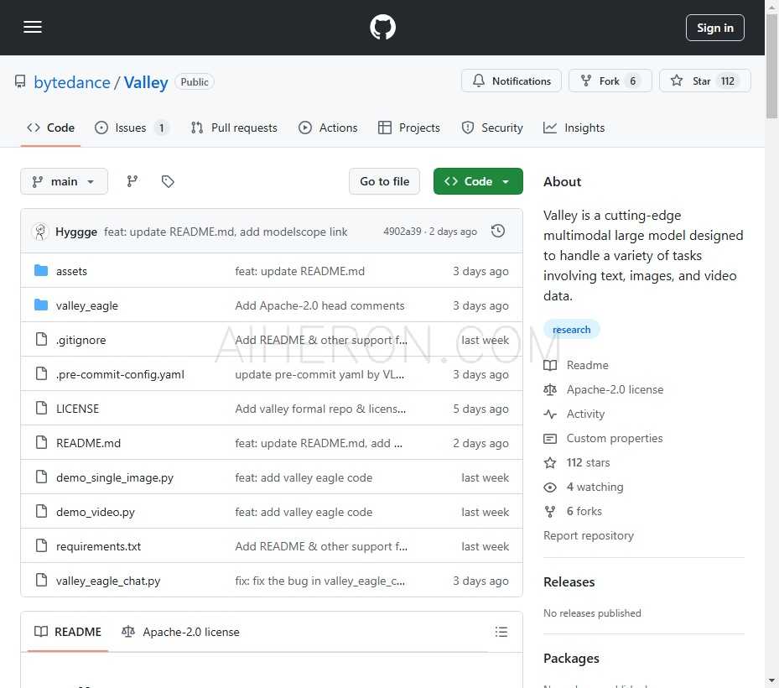Click the README.md file icon

[42, 442]
